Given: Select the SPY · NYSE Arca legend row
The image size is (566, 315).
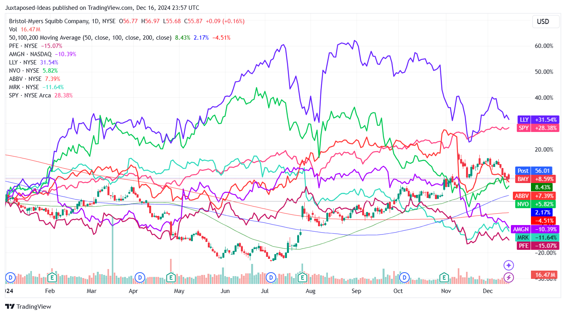Looking at the screenshot, I should click(41, 95).
